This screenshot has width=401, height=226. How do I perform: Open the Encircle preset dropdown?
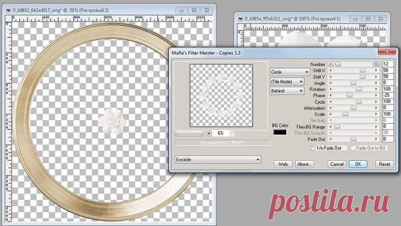click(218, 160)
